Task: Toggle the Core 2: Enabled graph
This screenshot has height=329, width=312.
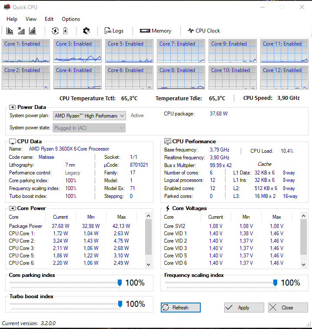Action: [26, 77]
